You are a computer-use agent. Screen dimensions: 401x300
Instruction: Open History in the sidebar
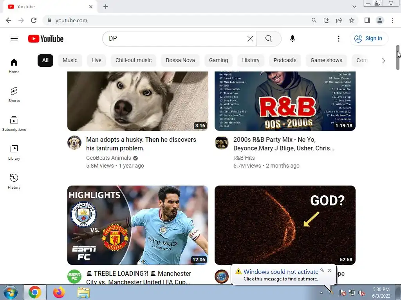click(14, 181)
